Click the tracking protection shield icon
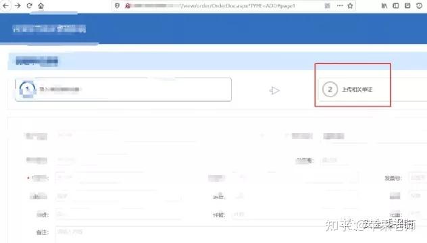 coord(117,5)
